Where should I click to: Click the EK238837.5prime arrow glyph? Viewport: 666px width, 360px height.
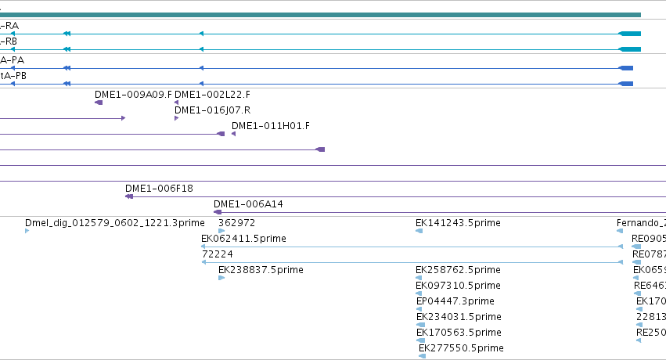pyautogui.click(x=221, y=278)
